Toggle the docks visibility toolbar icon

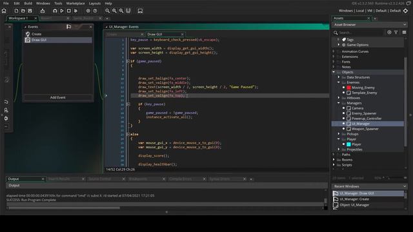pos(128,11)
